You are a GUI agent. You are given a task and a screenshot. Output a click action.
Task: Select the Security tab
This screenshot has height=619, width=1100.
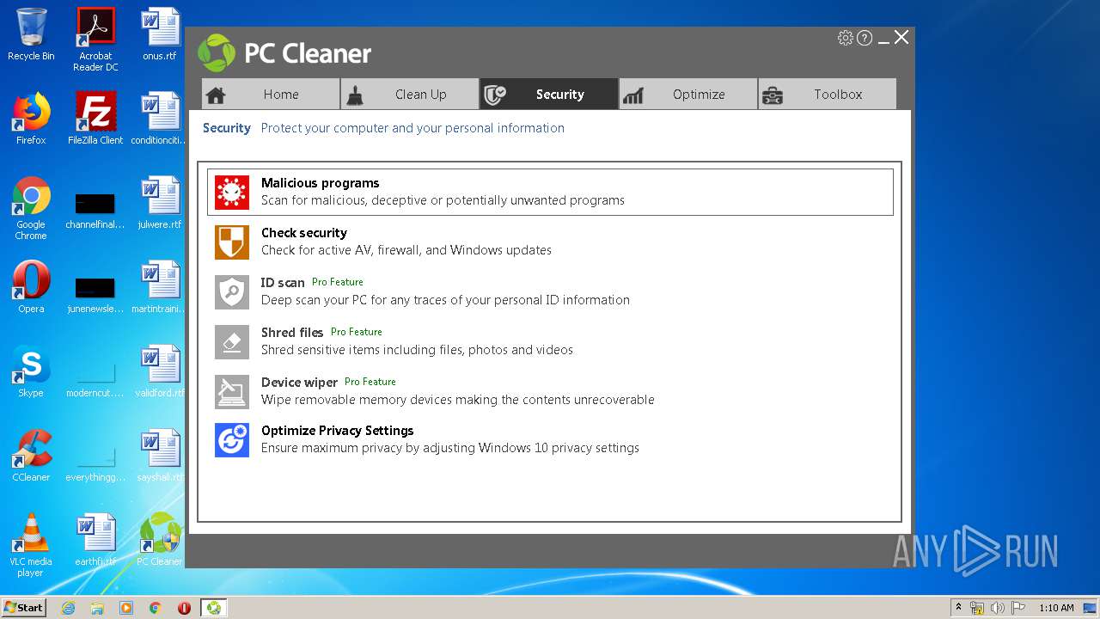click(548, 94)
